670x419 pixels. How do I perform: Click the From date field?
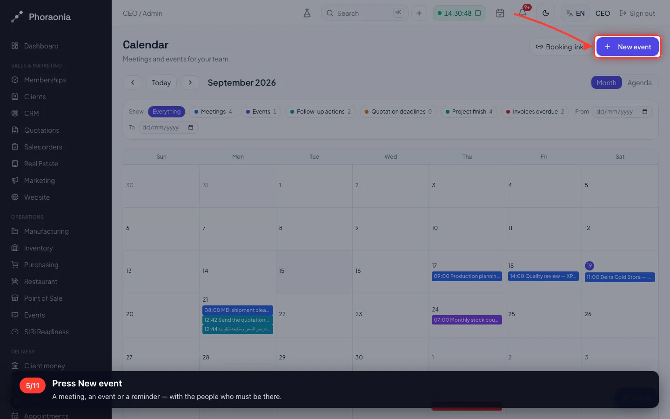(x=622, y=112)
